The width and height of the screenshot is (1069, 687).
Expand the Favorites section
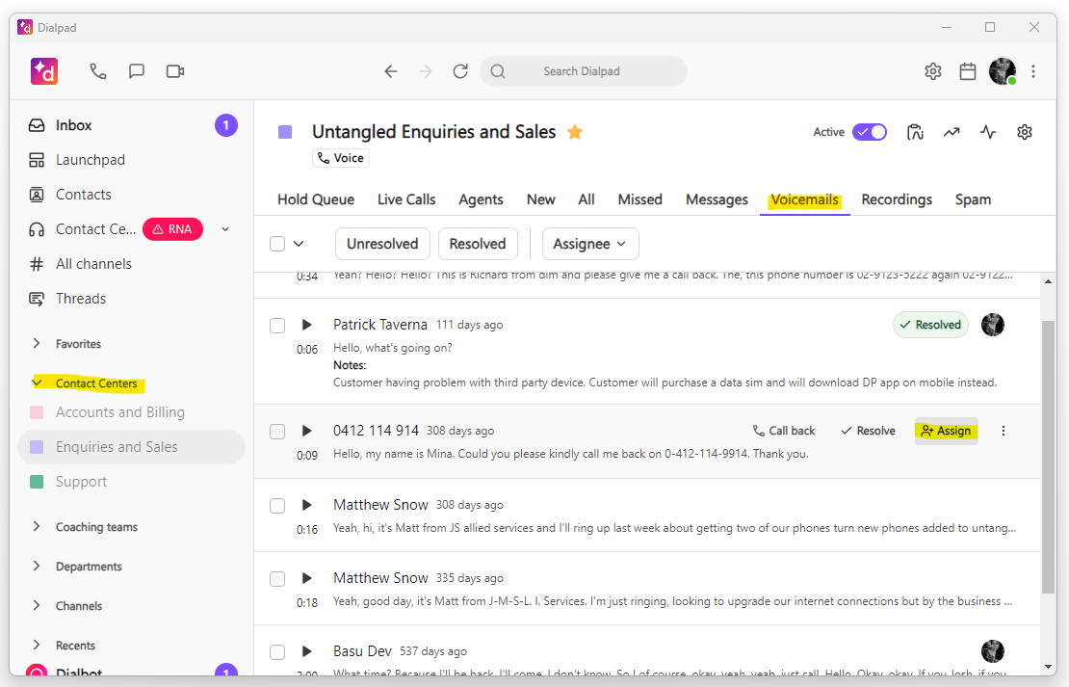click(x=37, y=343)
